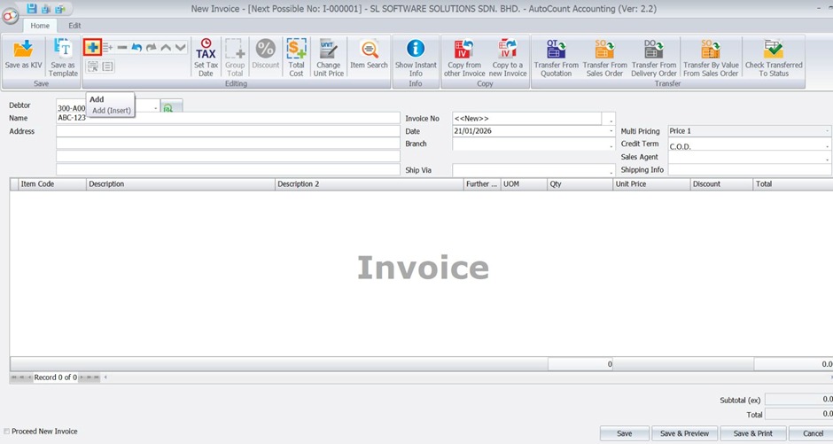This screenshot has width=833, height=444.
Task: Click the Total column header
Action: point(793,183)
